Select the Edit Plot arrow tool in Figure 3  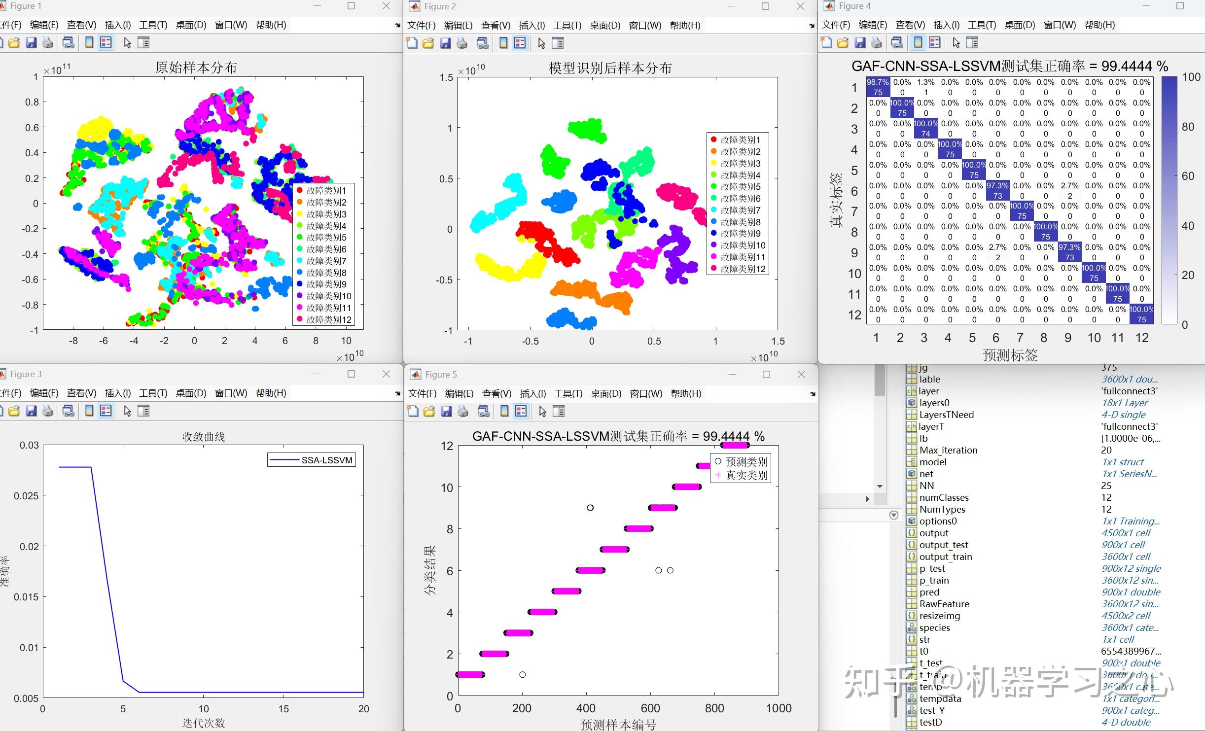127,410
